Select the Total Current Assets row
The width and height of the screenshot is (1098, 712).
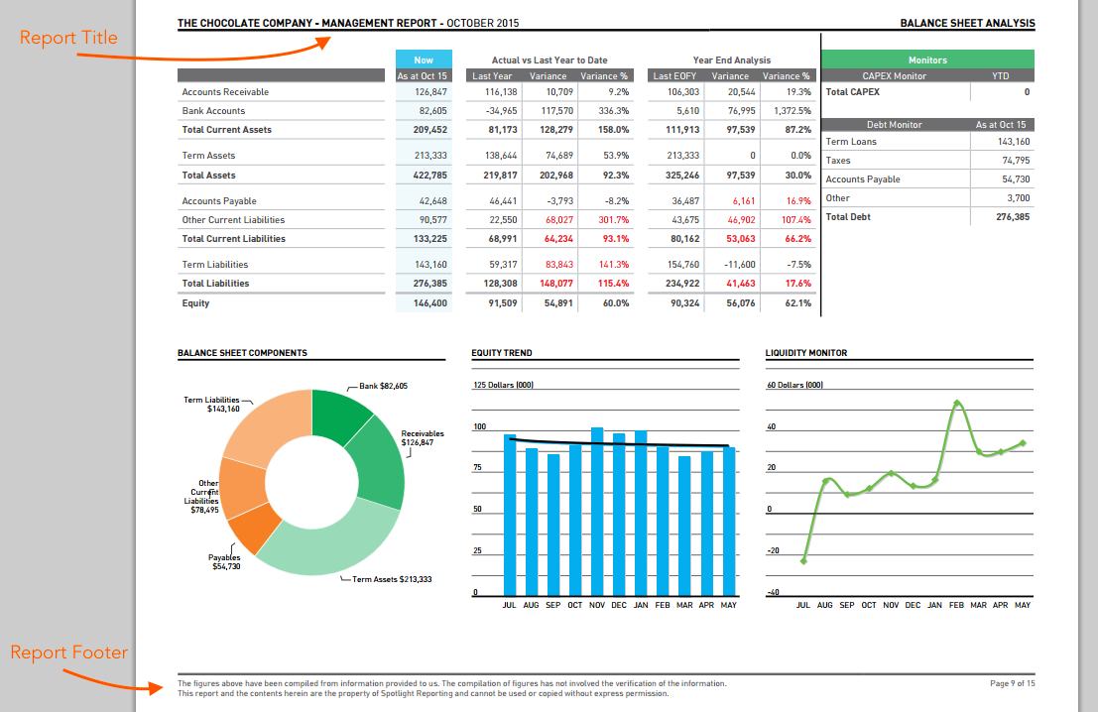(497, 130)
